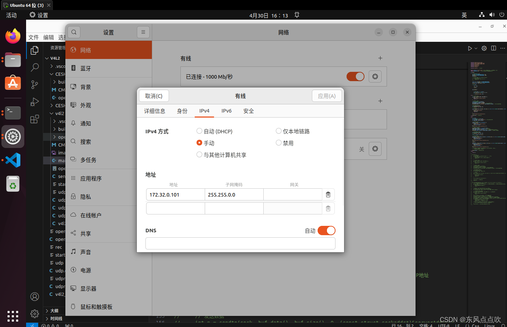Open VS Code Source Control icon

[35, 84]
